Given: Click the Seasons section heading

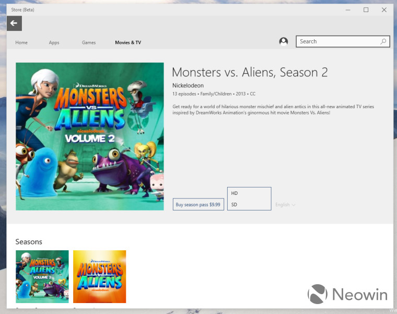Looking at the screenshot, I should click(29, 242).
